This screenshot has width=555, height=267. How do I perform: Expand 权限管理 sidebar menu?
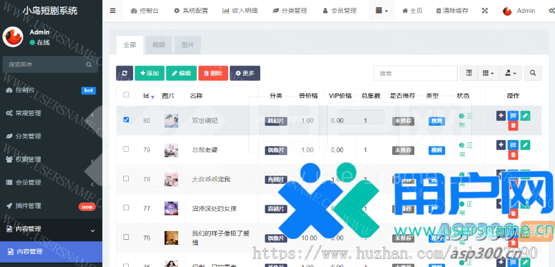[x=51, y=159]
